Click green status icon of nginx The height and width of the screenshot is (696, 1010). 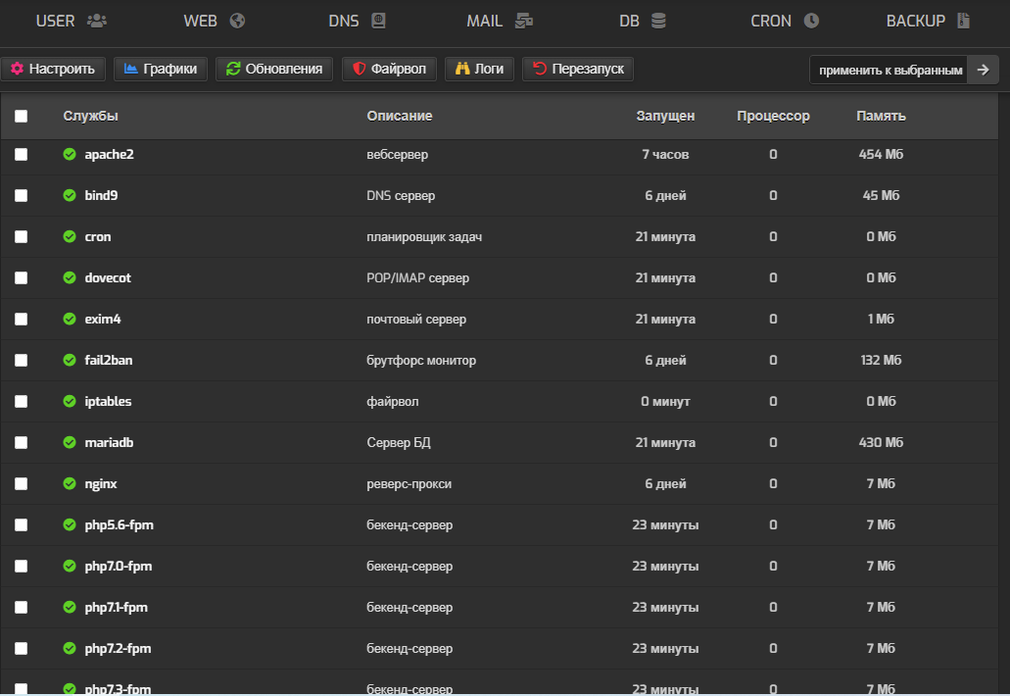pyautogui.click(x=70, y=484)
